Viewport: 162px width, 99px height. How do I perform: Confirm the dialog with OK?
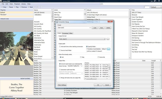click(x=98, y=85)
